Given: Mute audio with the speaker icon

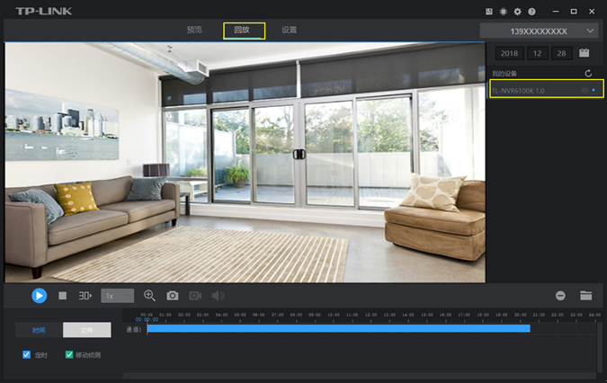Looking at the screenshot, I should (x=218, y=296).
